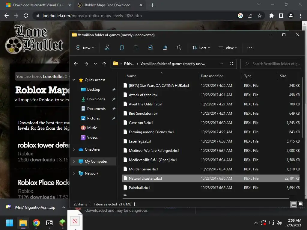The image size is (307, 230).
Task: Click the Rename icon in Explorer toolbar
Action: pos(151,48)
